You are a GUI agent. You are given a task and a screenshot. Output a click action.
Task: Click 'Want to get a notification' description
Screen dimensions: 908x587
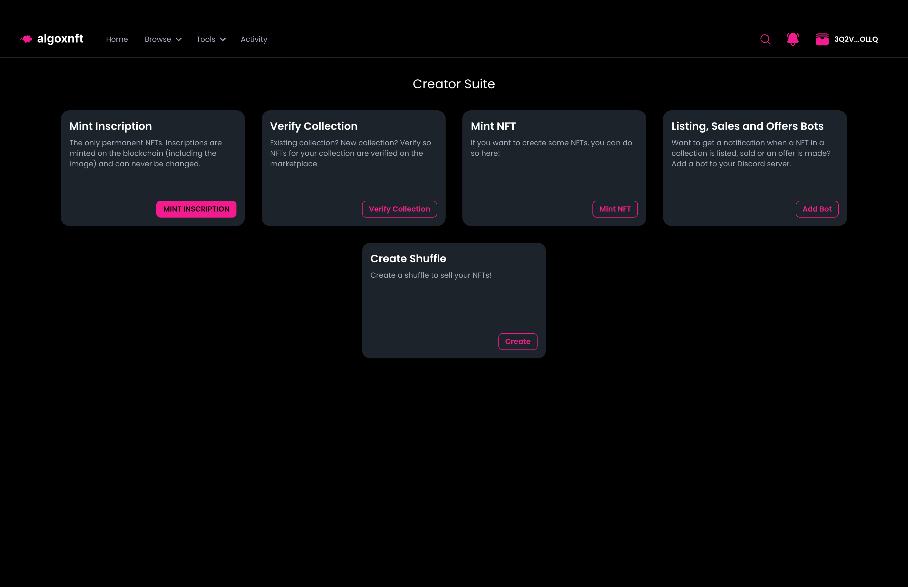[751, 153]
